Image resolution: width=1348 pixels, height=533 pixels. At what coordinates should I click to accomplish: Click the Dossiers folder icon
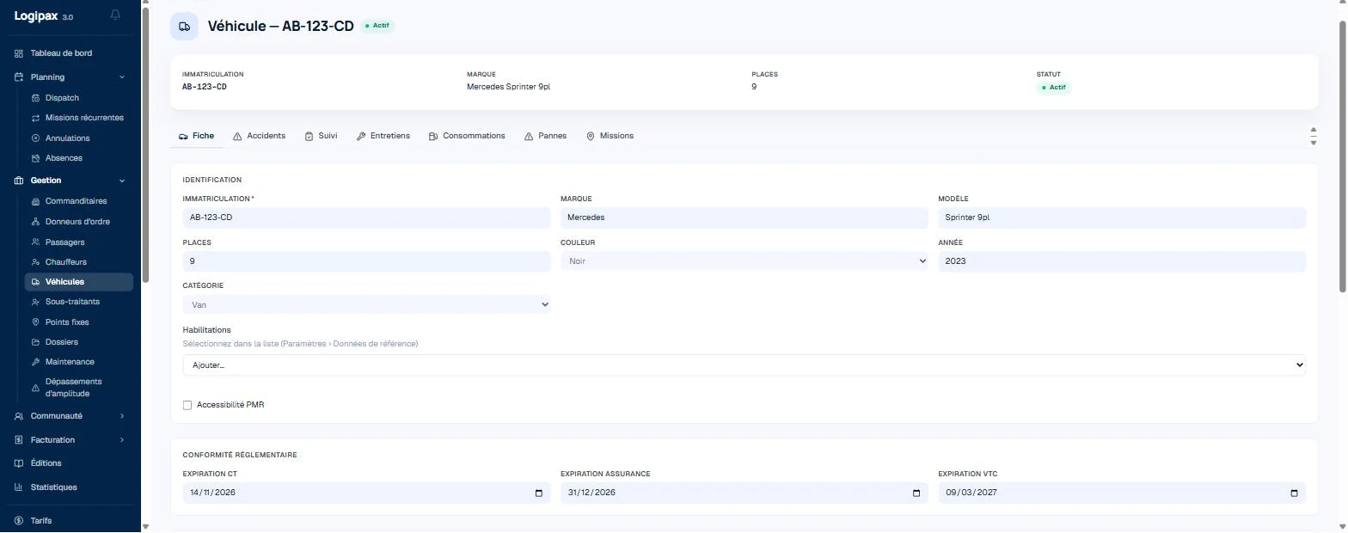pos(35,342)
